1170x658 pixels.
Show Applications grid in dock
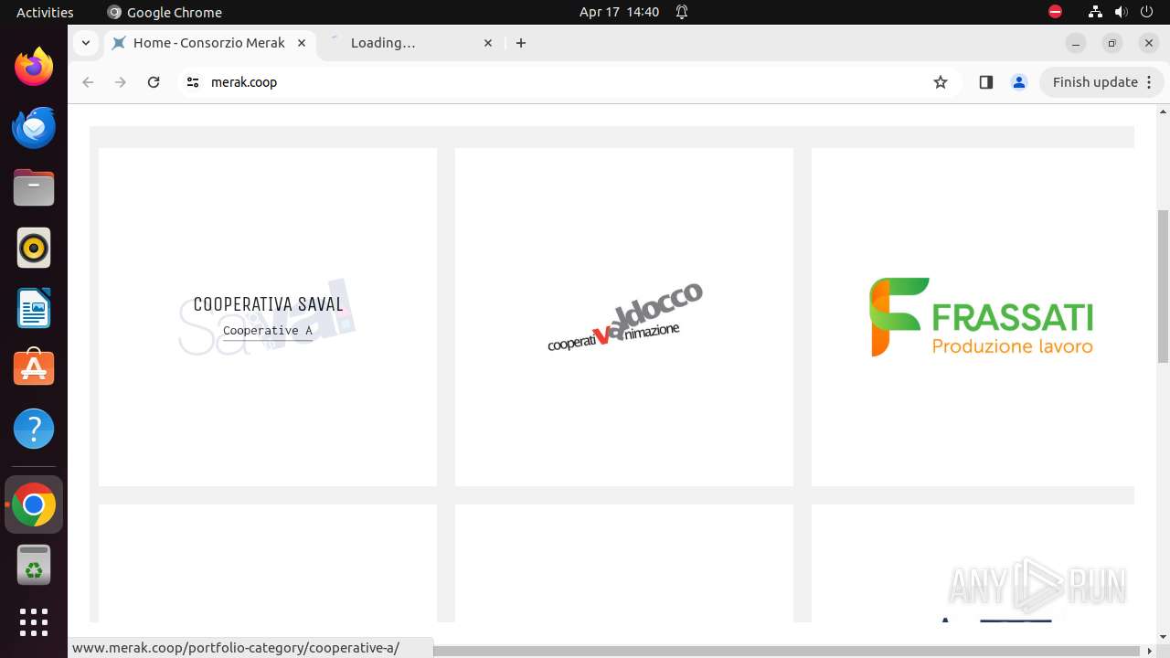pyautogui.click(x=34, y=622)
